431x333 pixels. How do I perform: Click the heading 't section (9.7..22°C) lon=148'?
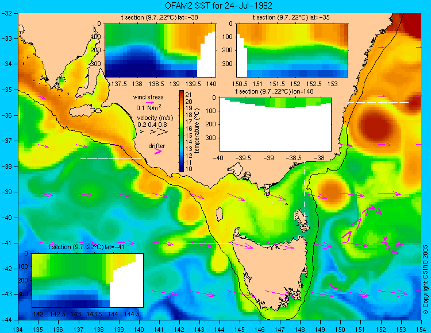click(x=274, y=91)
